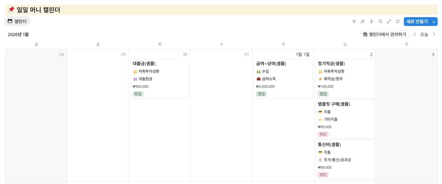This screenshot has height=184, width=442.
Task: Select the 캘린더 view tab
Action: pos(17,21)
